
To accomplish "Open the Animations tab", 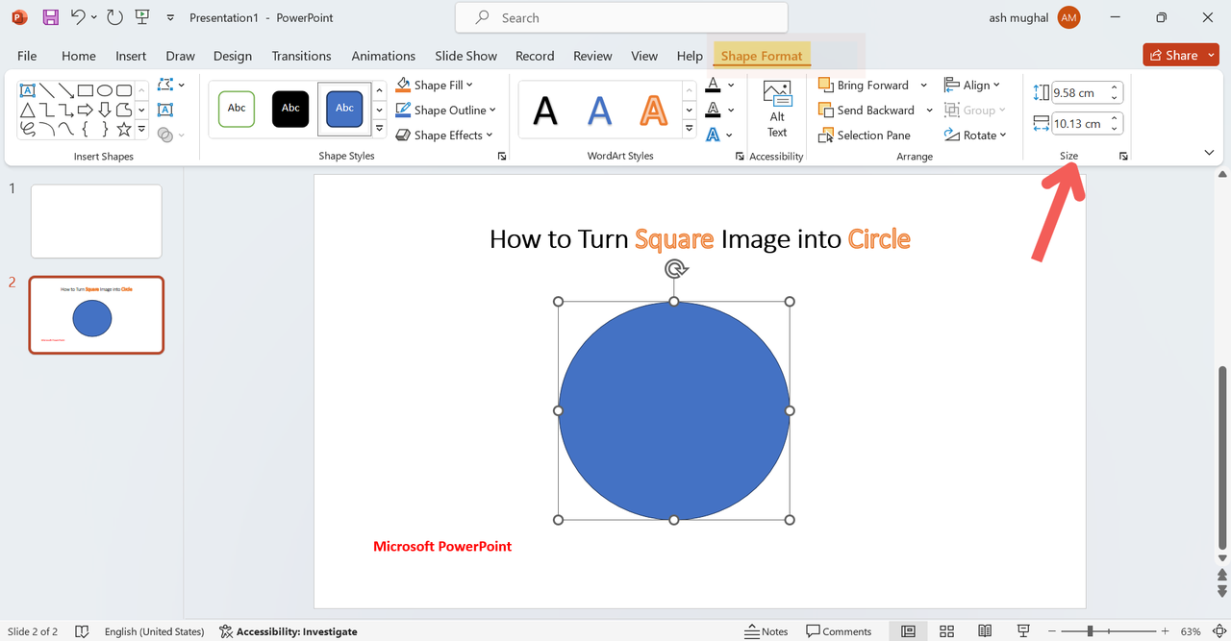I will tap(384, 56).
